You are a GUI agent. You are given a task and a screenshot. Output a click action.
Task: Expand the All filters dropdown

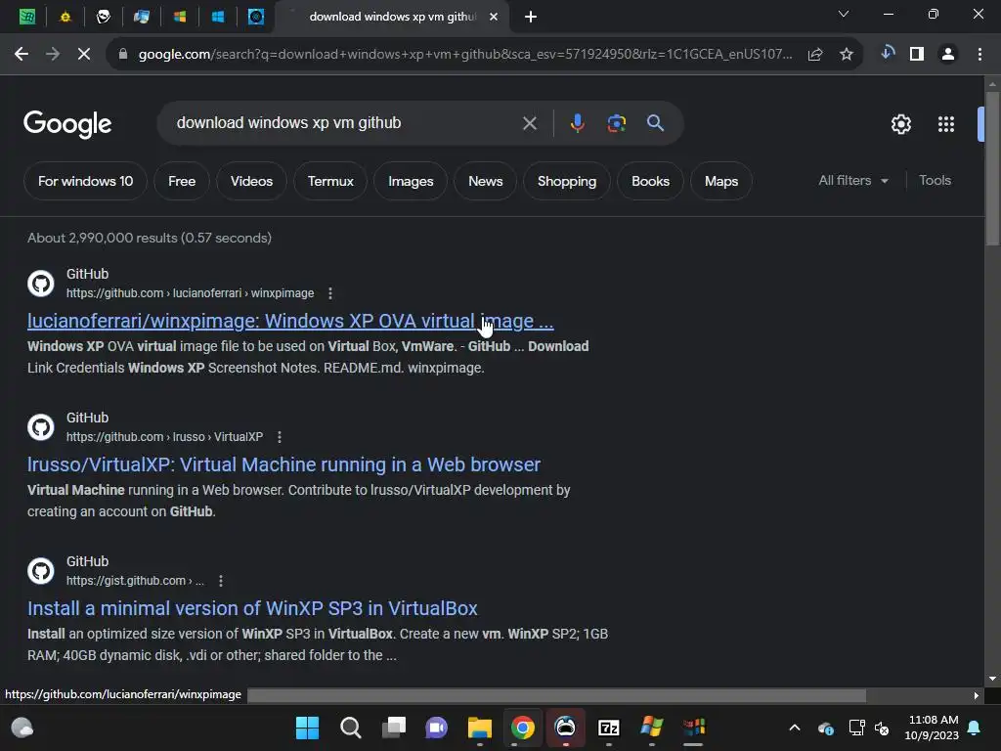[x=853, y=181]
